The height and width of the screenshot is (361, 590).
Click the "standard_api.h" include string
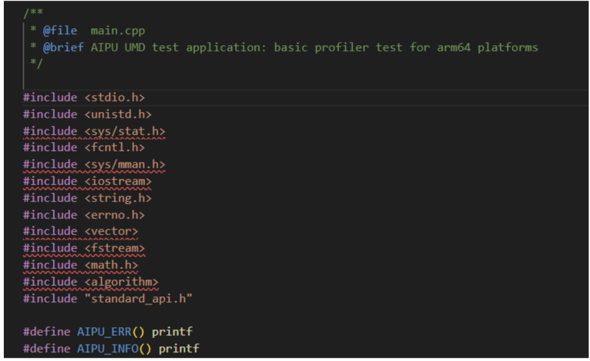coord(138,299)
